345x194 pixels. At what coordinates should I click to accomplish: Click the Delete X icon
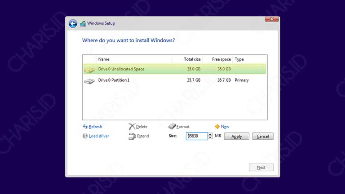(132, 127)
